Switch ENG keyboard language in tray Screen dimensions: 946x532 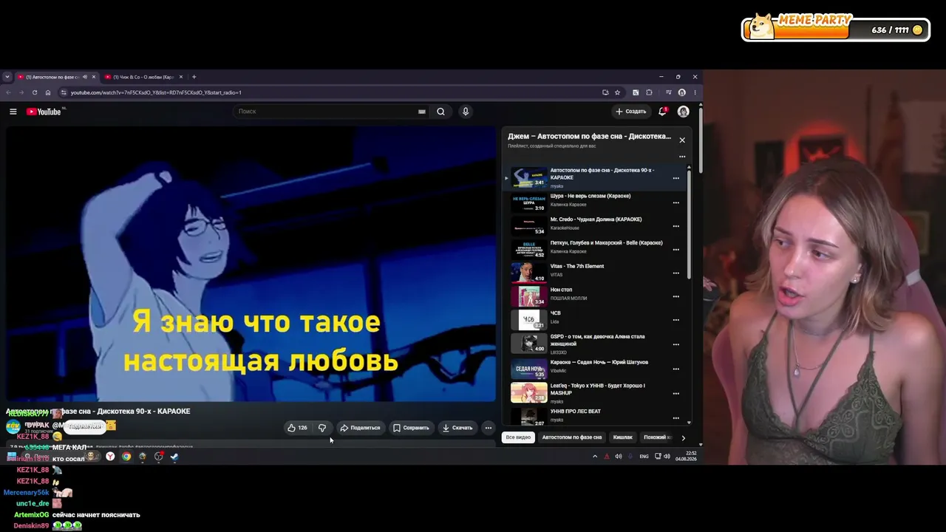(x=644, y=457)
